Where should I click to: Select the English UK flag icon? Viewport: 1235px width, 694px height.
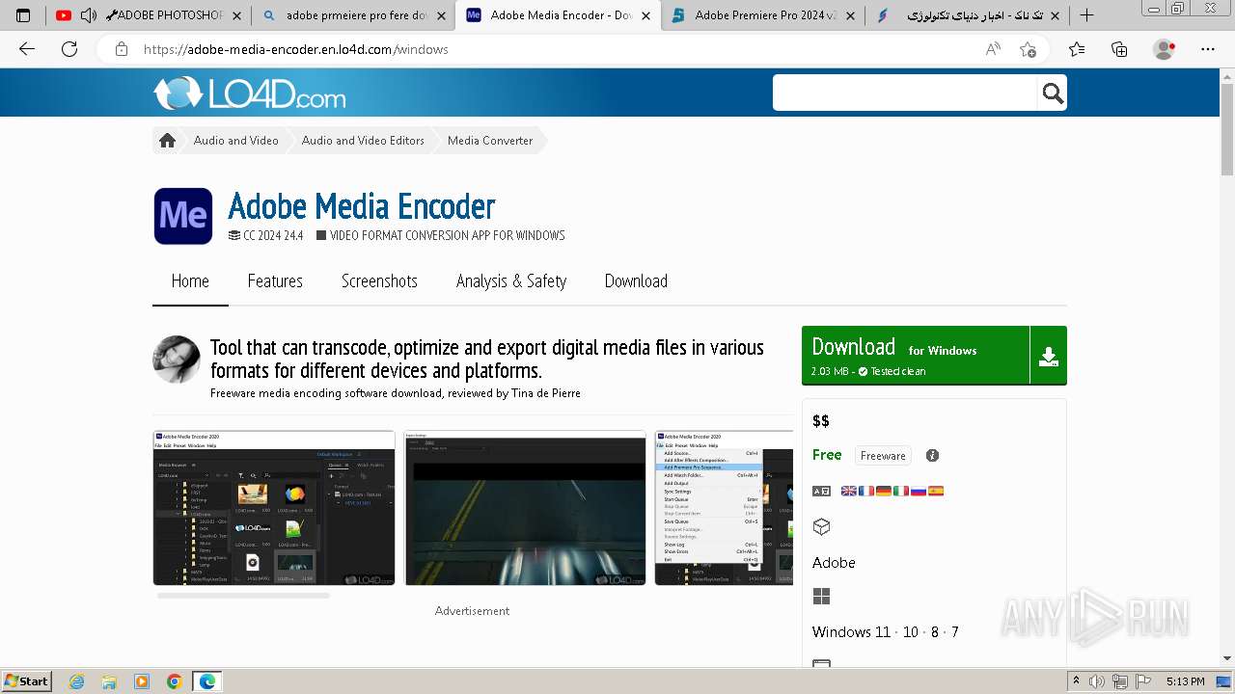[849, 491]
